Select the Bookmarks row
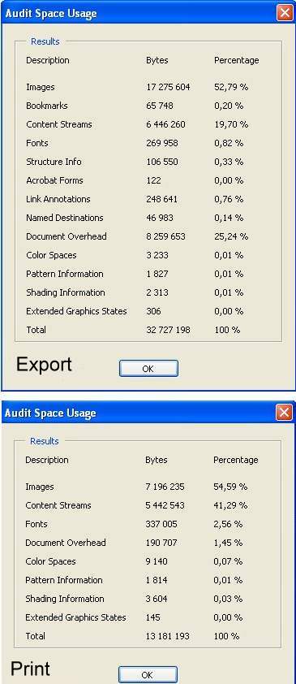The image size is (296, 684). [x=148, y=106]
